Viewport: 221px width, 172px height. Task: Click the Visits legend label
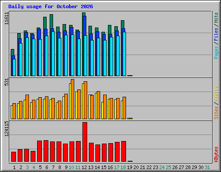tap(216, 94)
